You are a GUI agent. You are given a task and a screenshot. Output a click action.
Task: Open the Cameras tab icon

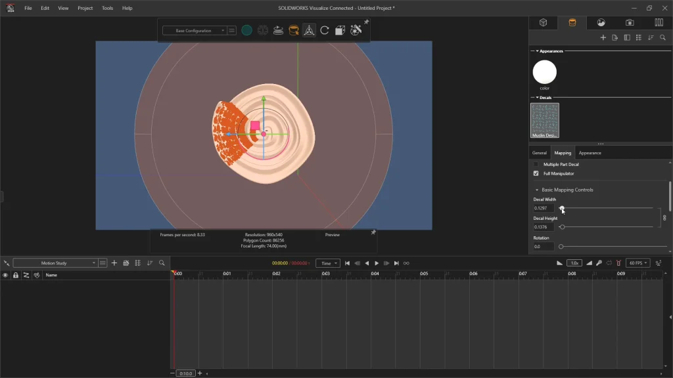point(630,22)
